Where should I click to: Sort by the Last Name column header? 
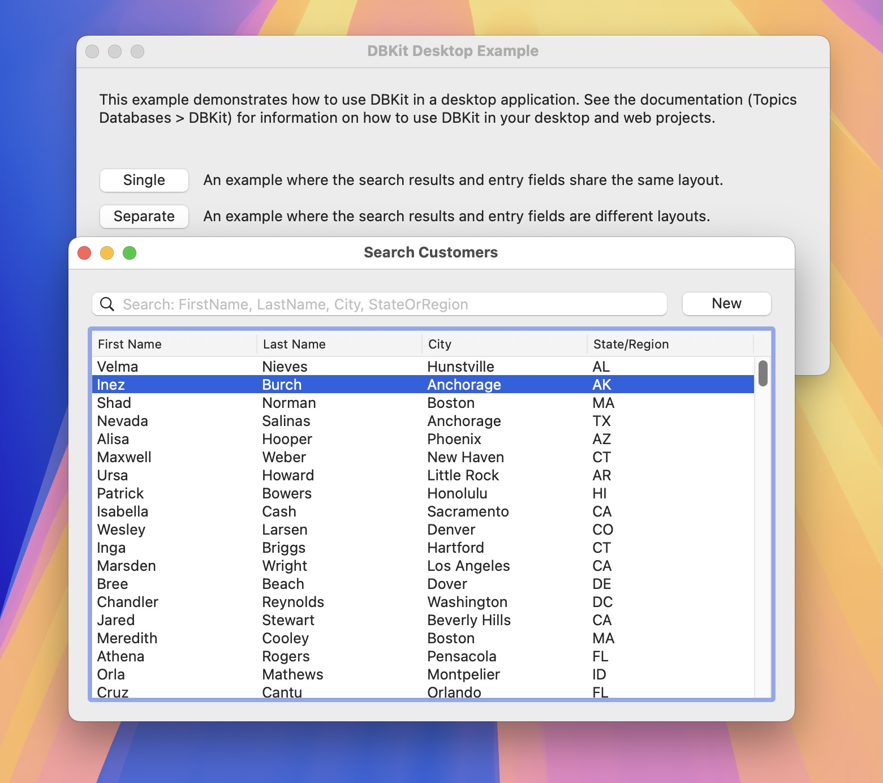tap(338, 344)
